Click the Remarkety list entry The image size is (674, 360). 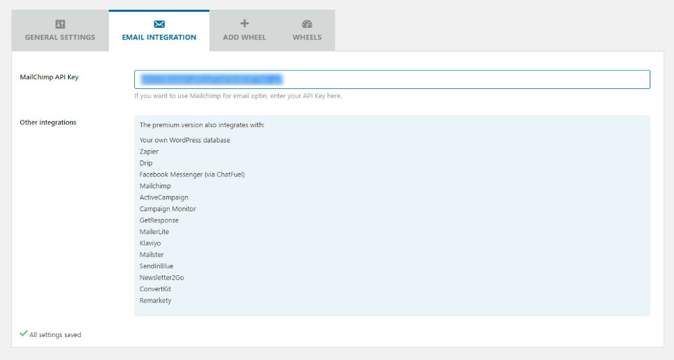(155, 300)
